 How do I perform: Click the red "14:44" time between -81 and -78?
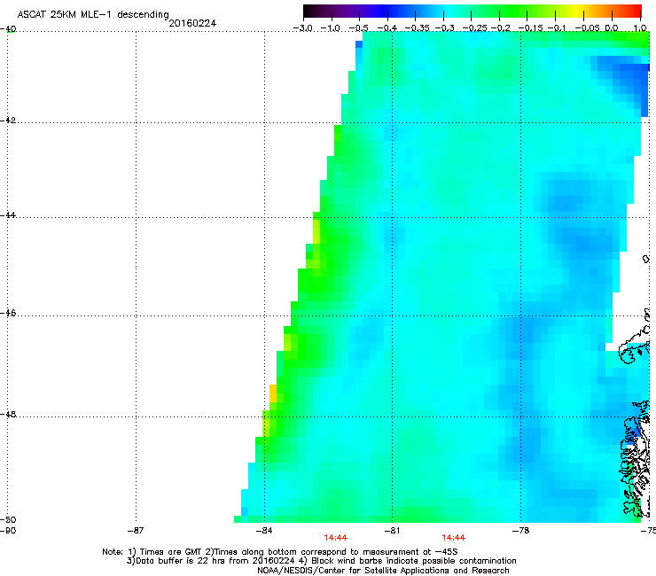pos(454,538)
